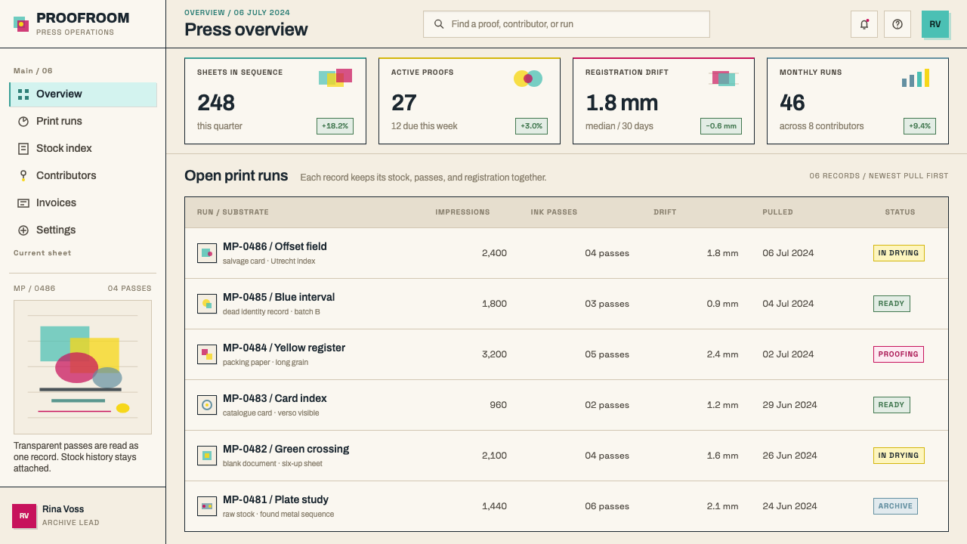Click the Sheets in Sequence card icon
Screen dimensions: 967x544
pyautogui.click(x=335, y=77)
